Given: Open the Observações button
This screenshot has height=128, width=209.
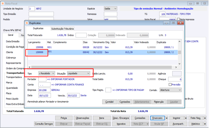Looking at the screenshot, I should pyautogui.click(x=82, y=118).
